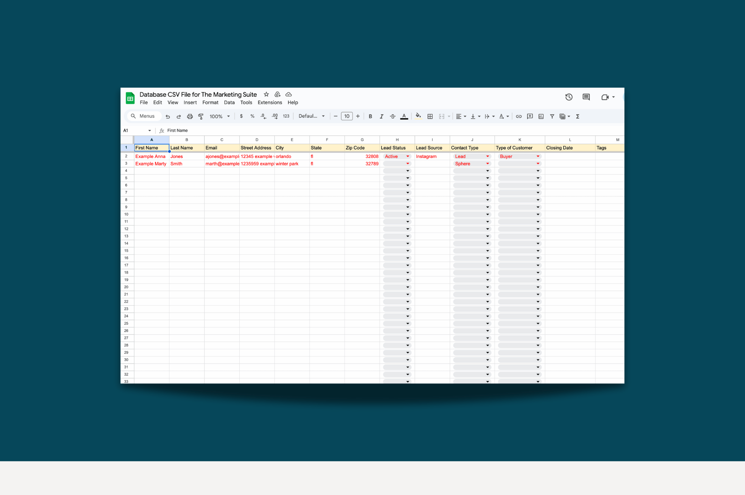Screen dimensions: 745x495
Task: Decrease font size with minus button
Action: click(x=336, y=116)
